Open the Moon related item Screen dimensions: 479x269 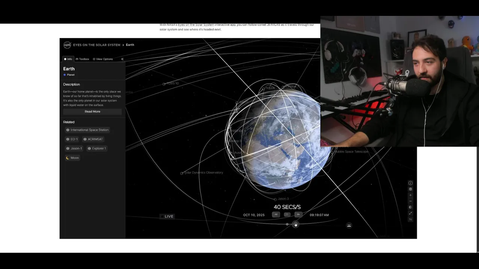point(72,158)
